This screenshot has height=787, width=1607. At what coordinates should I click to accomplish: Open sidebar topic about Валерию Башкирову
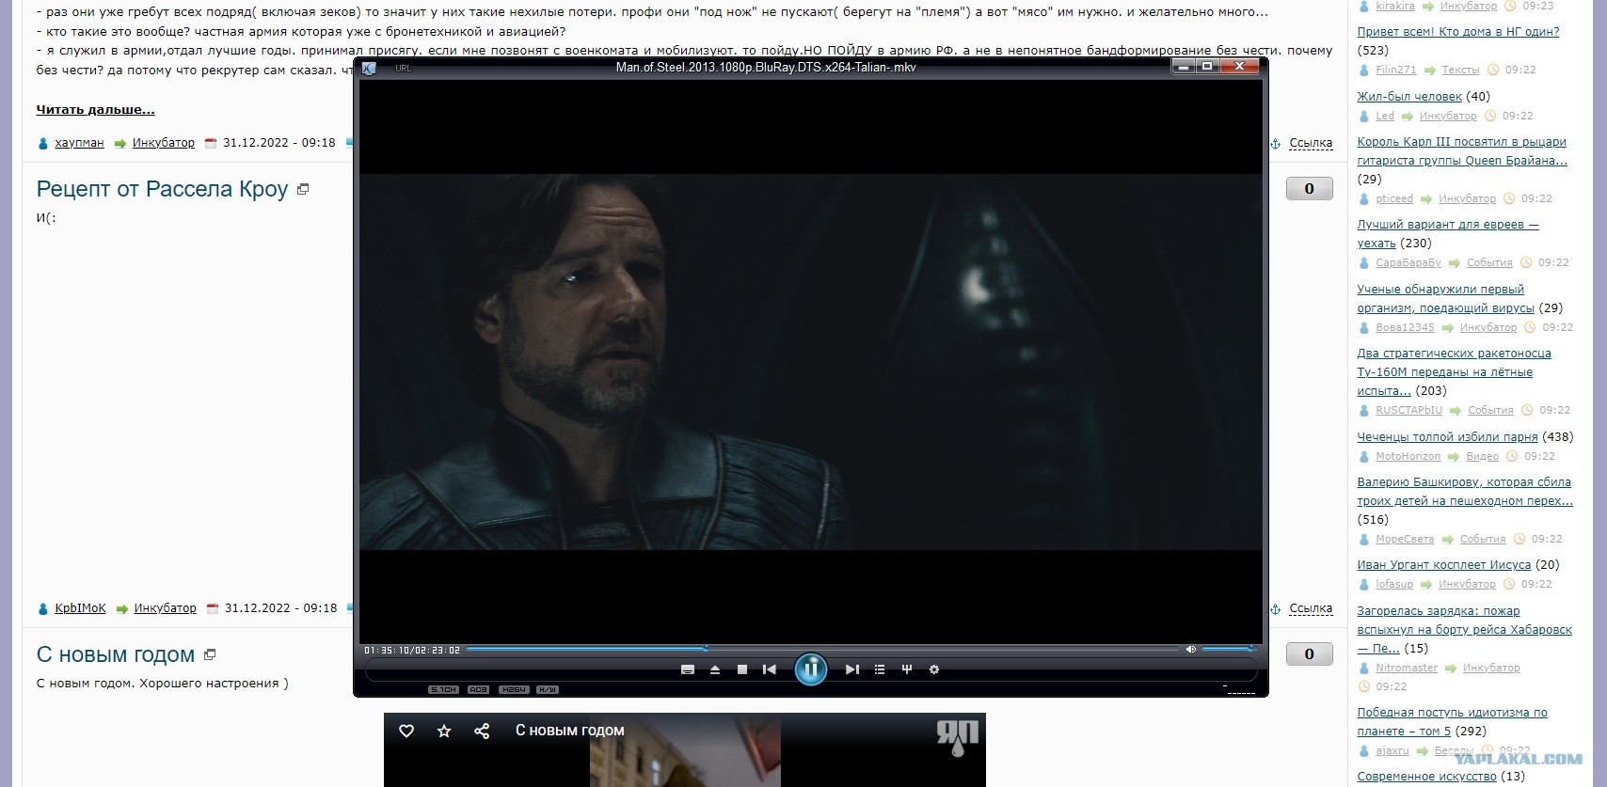pos(1465,492)
